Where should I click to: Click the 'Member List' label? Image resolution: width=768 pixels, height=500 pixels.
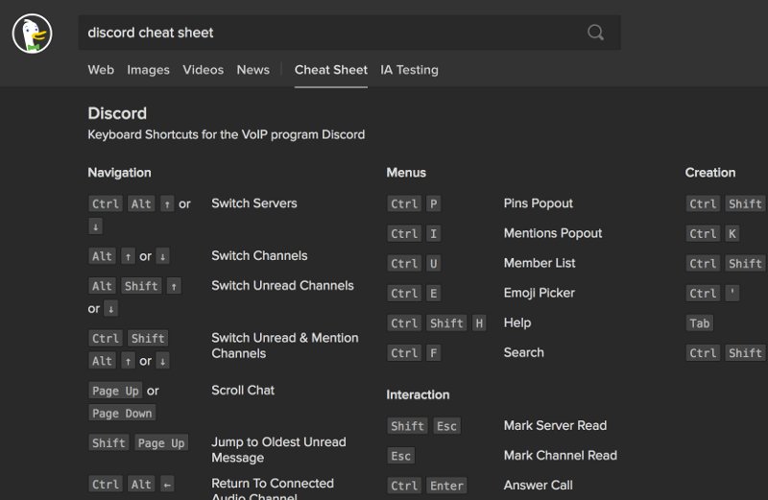[x=540, y=263]
